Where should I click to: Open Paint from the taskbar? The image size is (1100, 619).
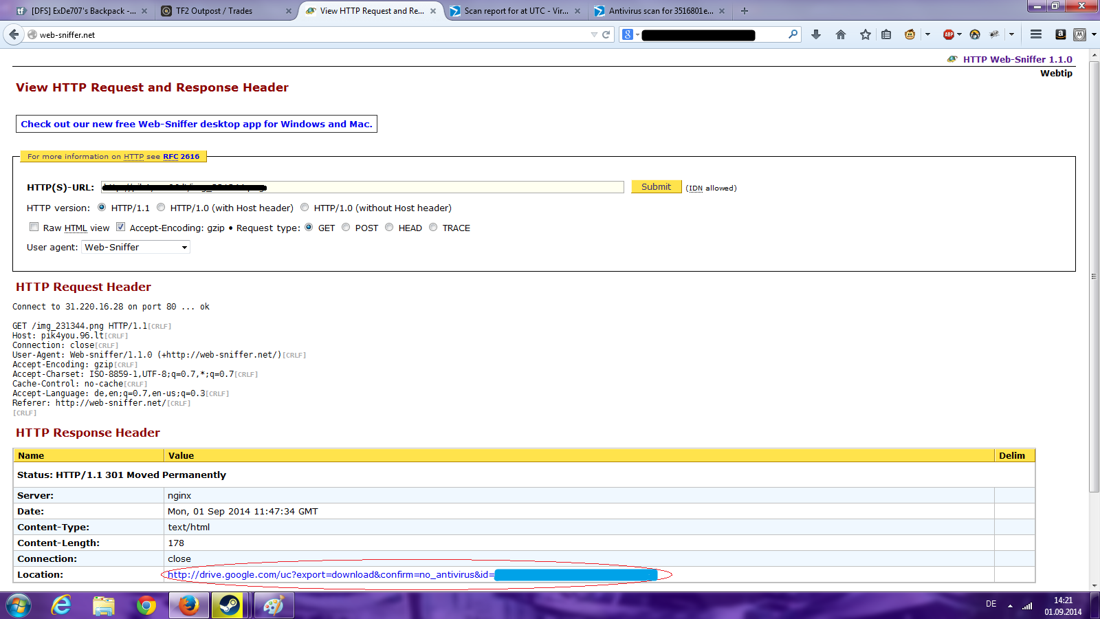(x=274, y=606)
